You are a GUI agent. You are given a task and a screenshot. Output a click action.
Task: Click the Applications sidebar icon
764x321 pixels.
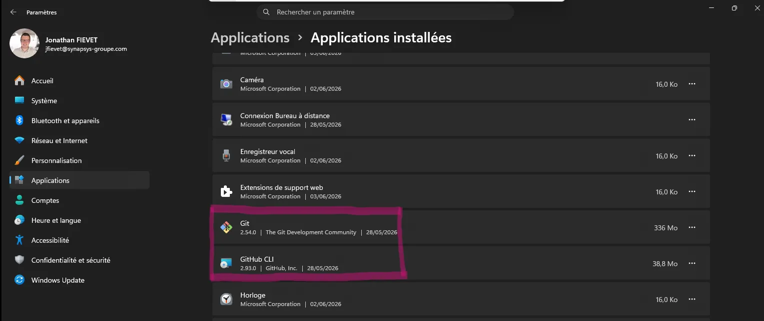(19, 180)
